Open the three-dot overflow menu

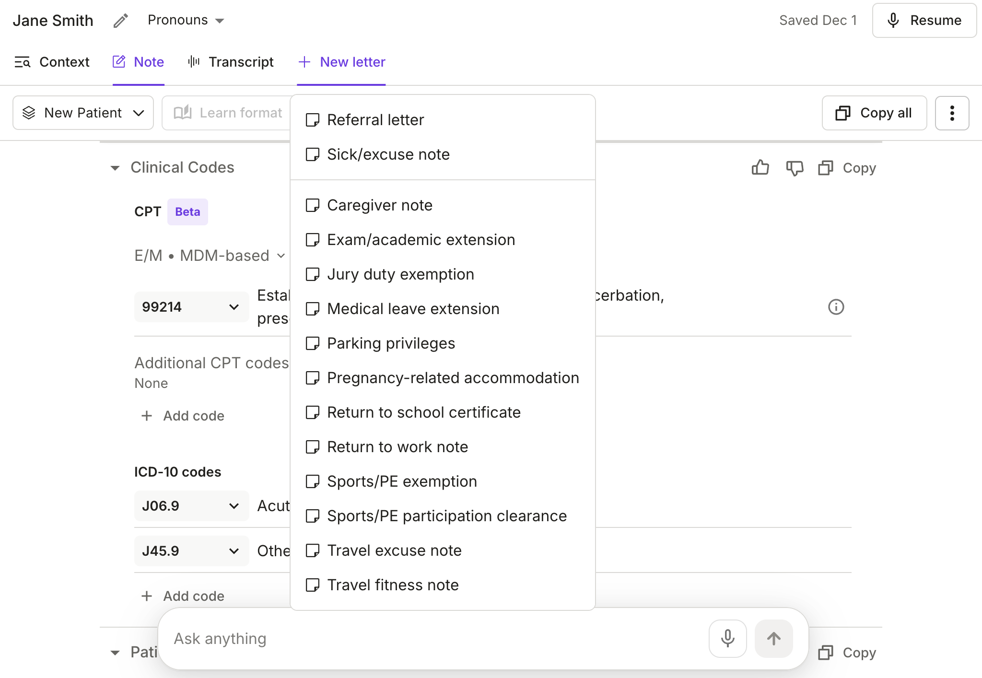click(952, 113)
